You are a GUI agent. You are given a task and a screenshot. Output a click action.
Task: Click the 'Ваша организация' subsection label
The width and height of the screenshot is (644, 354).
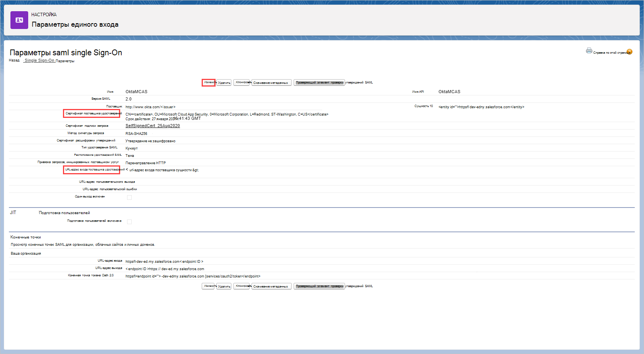[x=26, y=254]
